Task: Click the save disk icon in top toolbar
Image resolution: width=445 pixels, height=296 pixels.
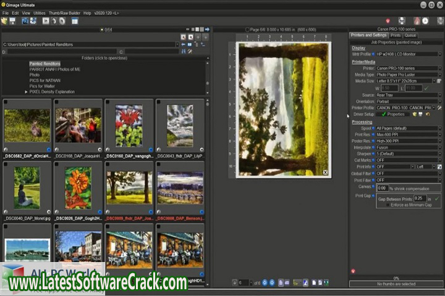Action: tap(13, 21)
